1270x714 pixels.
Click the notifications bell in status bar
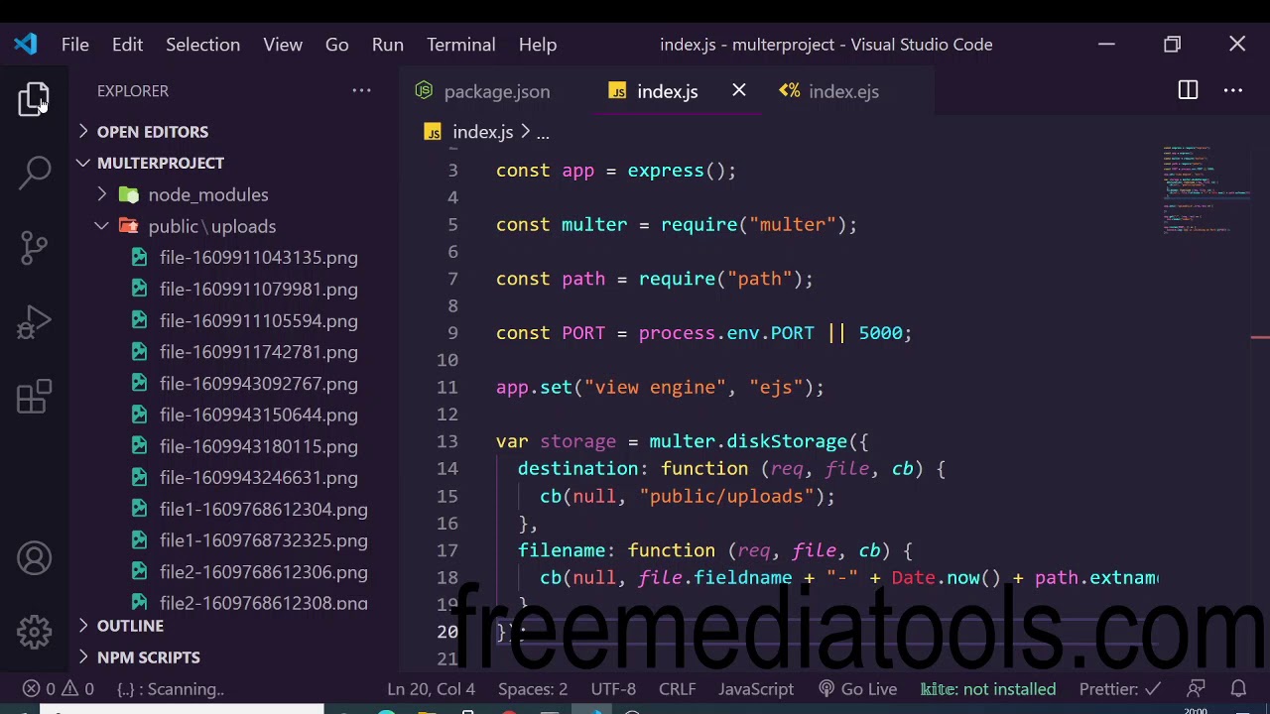(x=1238, y=688)
